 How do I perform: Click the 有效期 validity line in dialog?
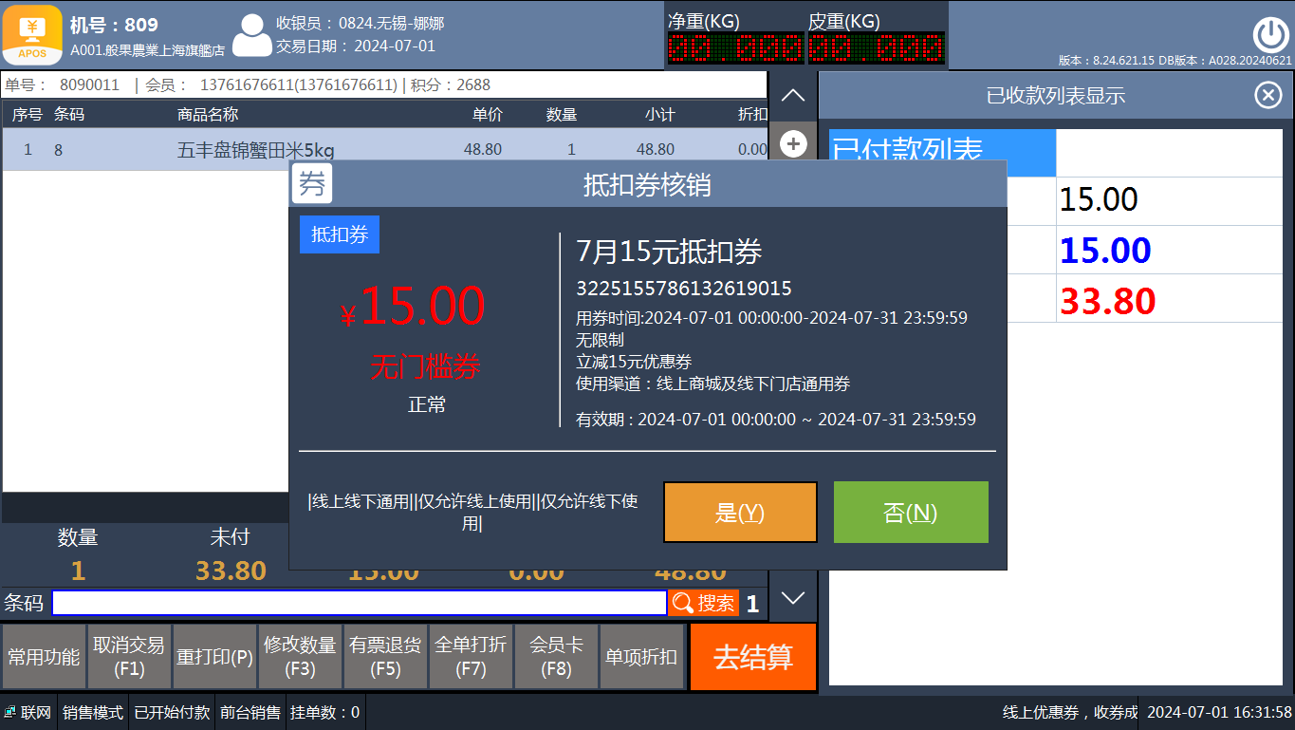pyautogui.click(x=776, y=419)
